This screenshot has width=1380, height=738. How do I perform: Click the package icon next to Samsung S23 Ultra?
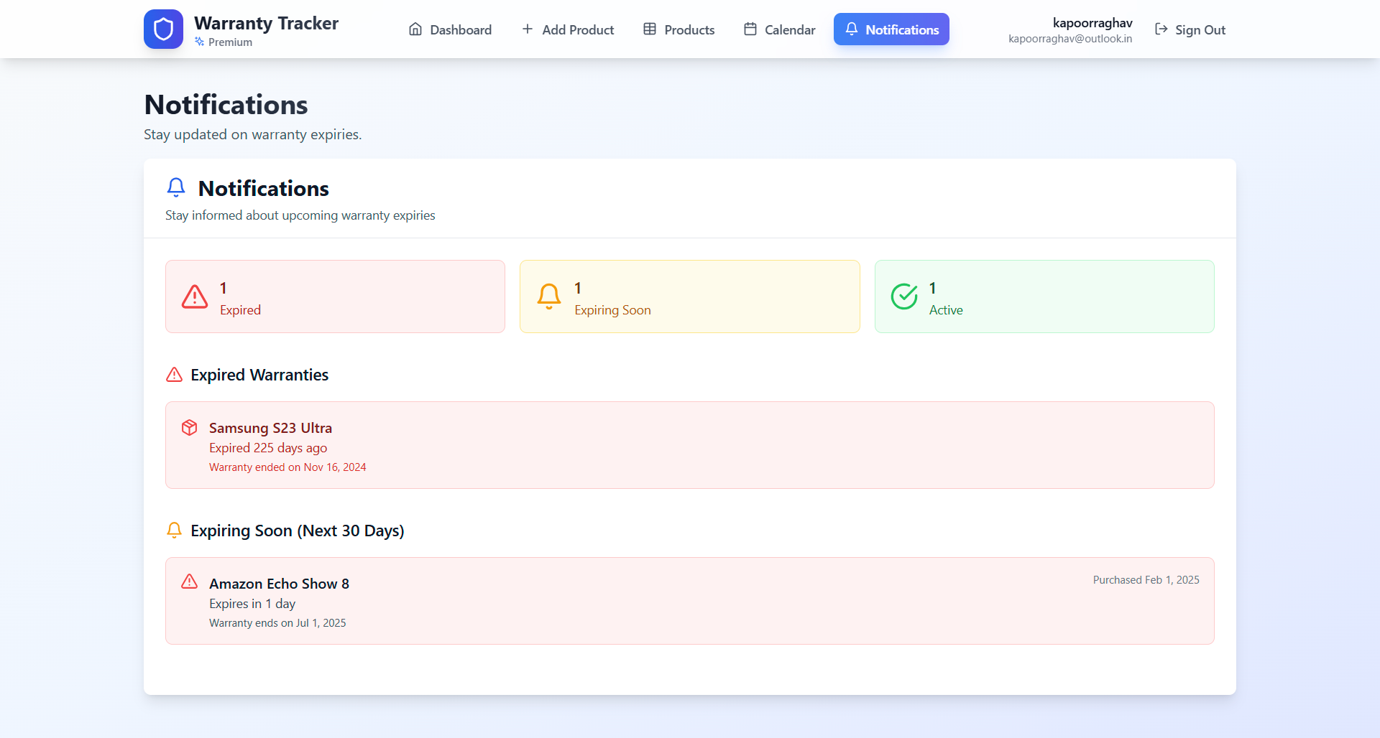point(190,428)
